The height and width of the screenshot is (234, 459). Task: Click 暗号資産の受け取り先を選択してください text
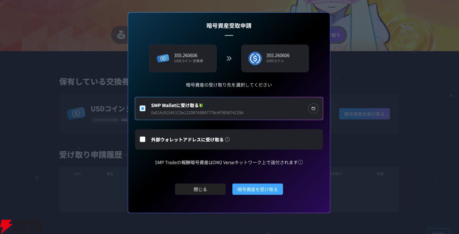point(229,85)
